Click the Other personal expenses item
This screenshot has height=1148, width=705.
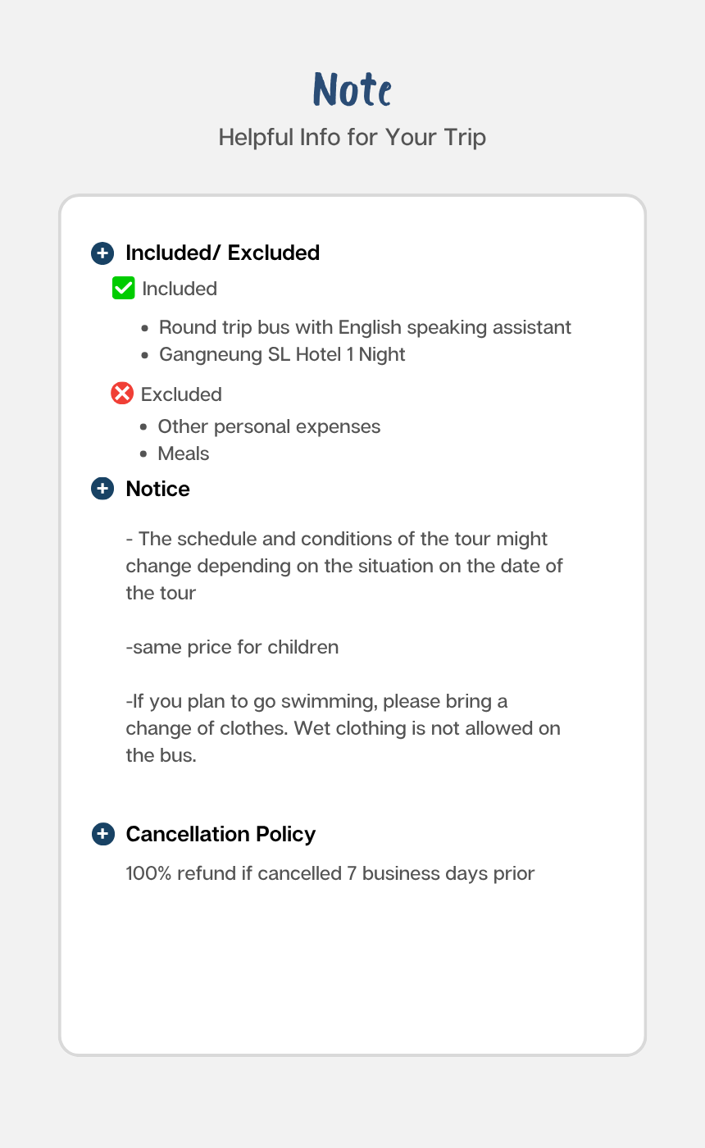click(269, 427)
